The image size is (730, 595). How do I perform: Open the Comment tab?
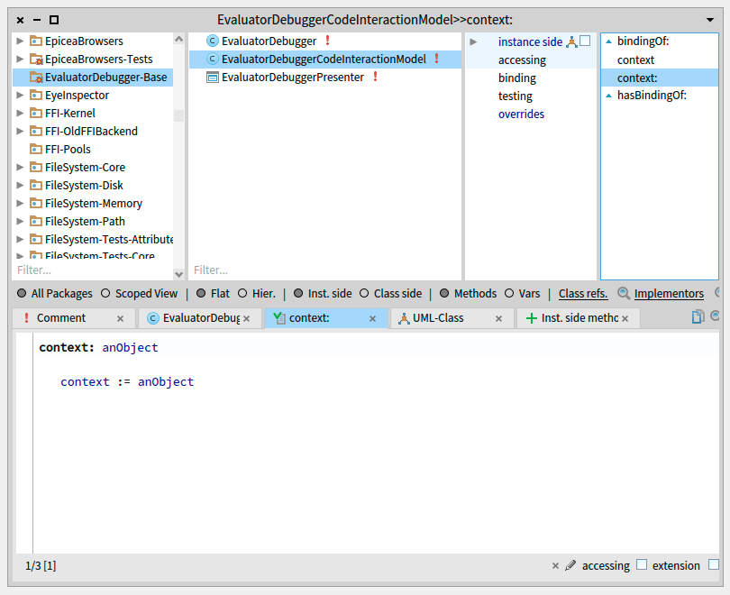[x=61, y=318]
